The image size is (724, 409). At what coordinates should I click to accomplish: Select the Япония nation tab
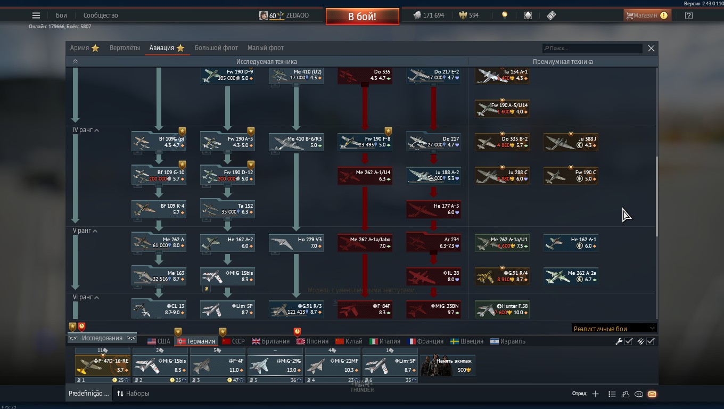312,341
